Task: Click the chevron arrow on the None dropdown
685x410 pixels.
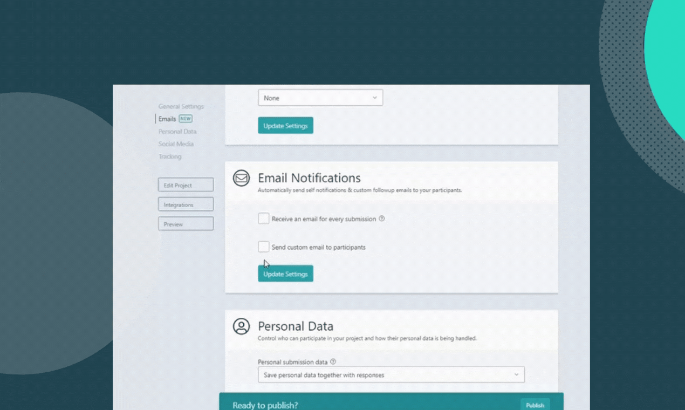Action: point(375,98)
